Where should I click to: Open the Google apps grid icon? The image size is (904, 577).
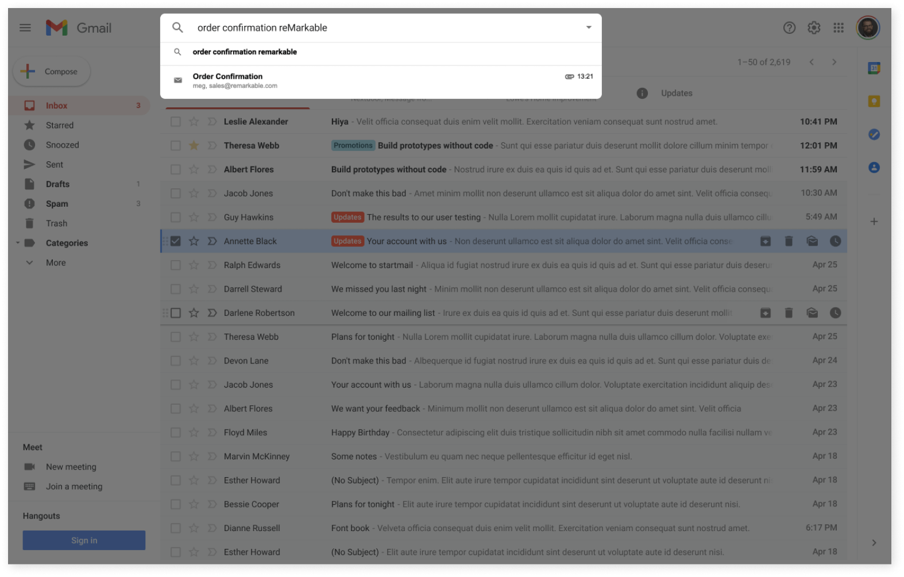click(839, 28)
